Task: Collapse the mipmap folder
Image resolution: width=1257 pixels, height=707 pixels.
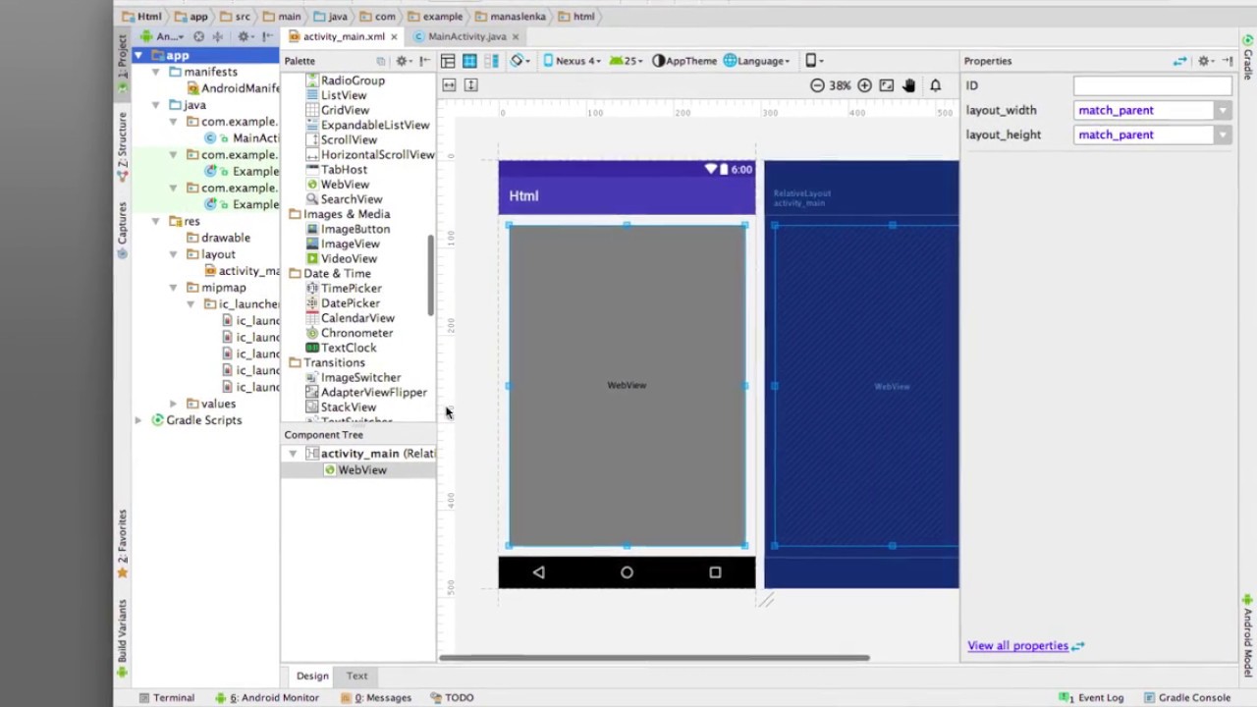Action: (174, 288)
